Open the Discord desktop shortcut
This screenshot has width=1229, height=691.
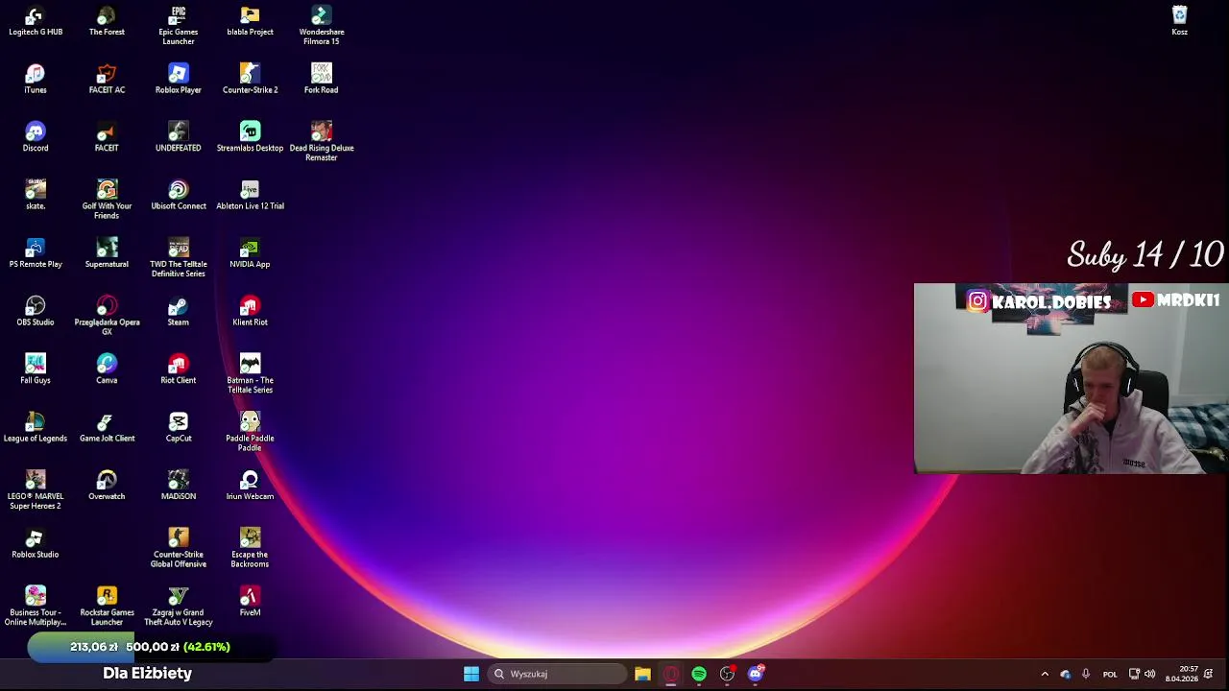click(x=36, y=137)
